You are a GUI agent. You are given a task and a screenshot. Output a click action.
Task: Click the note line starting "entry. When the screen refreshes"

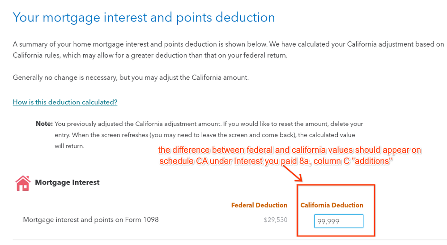pos(204,135)
